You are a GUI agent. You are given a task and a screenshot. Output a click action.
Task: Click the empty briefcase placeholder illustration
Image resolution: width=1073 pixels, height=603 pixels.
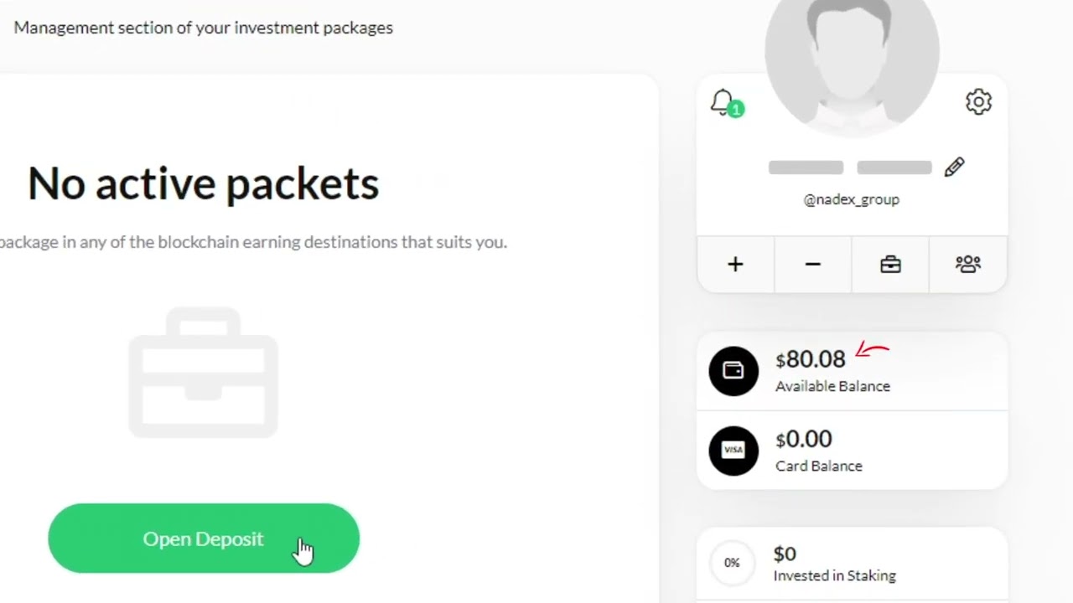[x=203, y=374]
